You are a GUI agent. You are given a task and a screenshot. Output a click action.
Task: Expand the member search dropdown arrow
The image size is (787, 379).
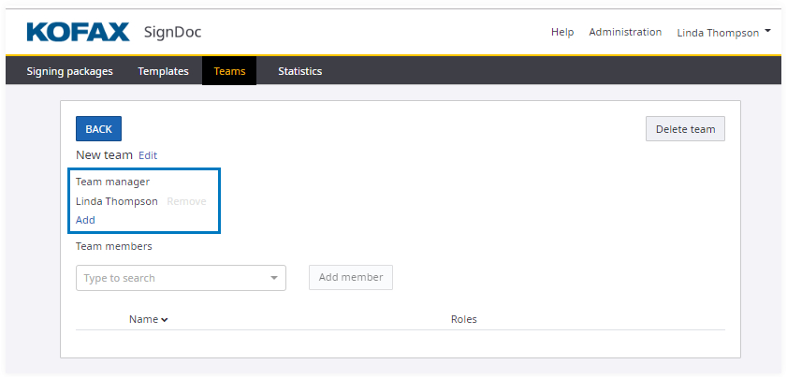(x=273, y=278)
